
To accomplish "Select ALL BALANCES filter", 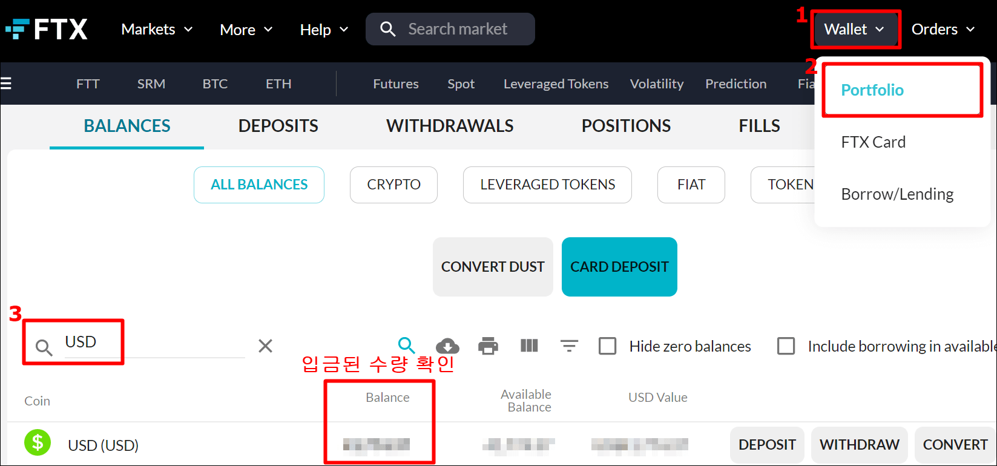I will tap(259, 185).
